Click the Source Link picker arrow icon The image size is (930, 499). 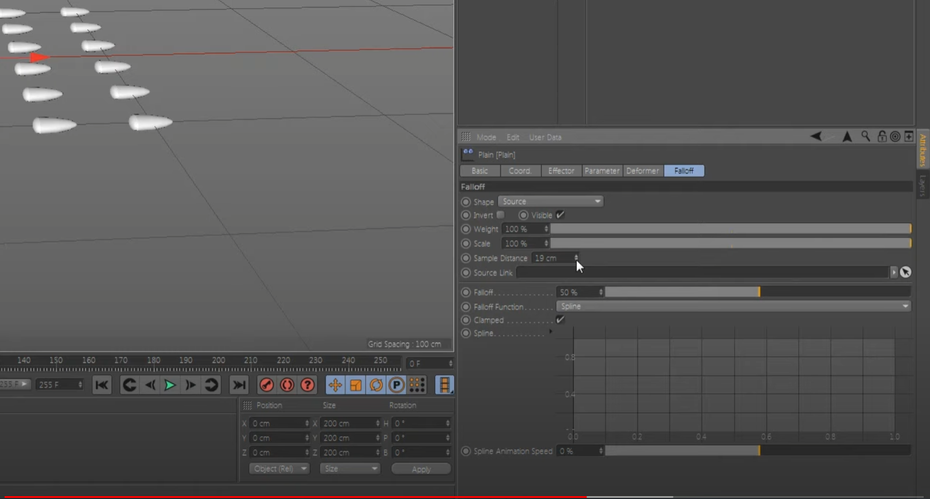click(906, 272)
